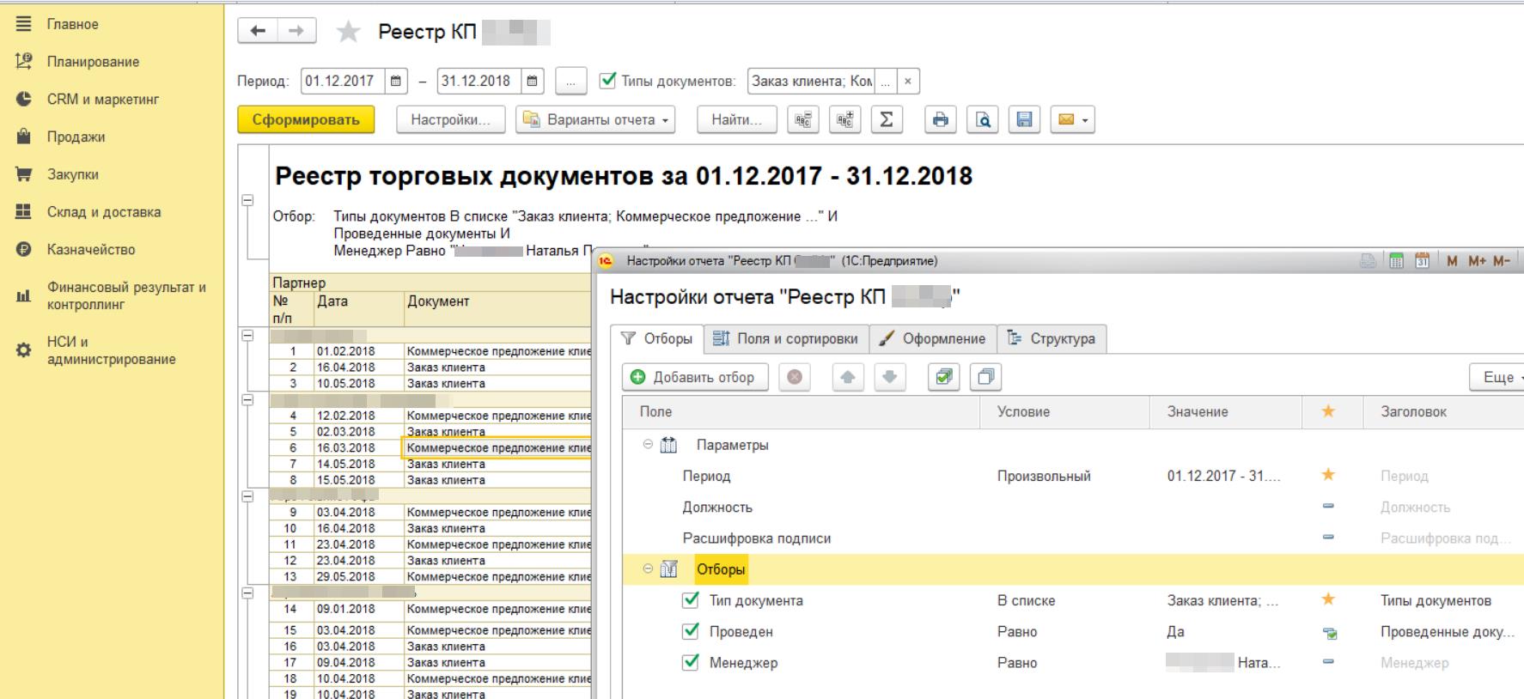
Task: Check all filters icon in settings toolbar
Action: (943, 377)
